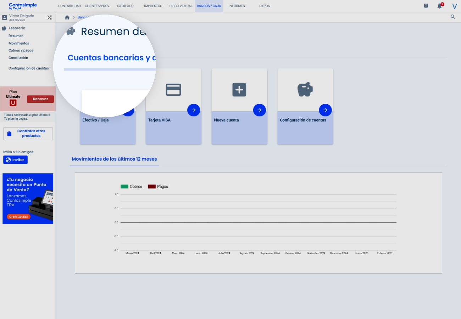Click the piggy bank icon on Configuración card

305,90
